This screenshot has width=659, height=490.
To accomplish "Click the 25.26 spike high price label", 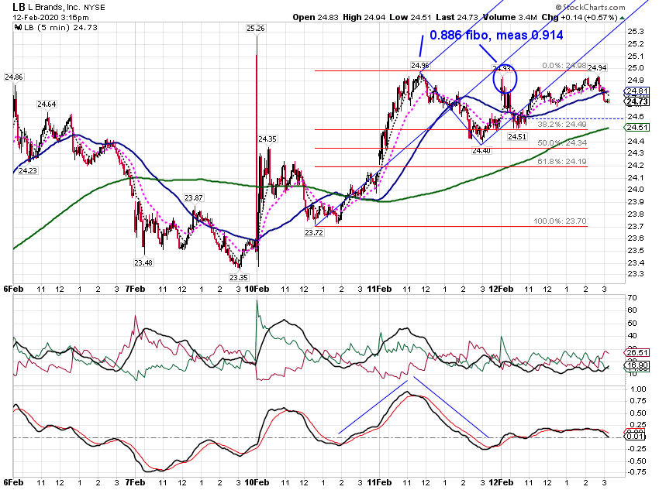I will (256, 28).
